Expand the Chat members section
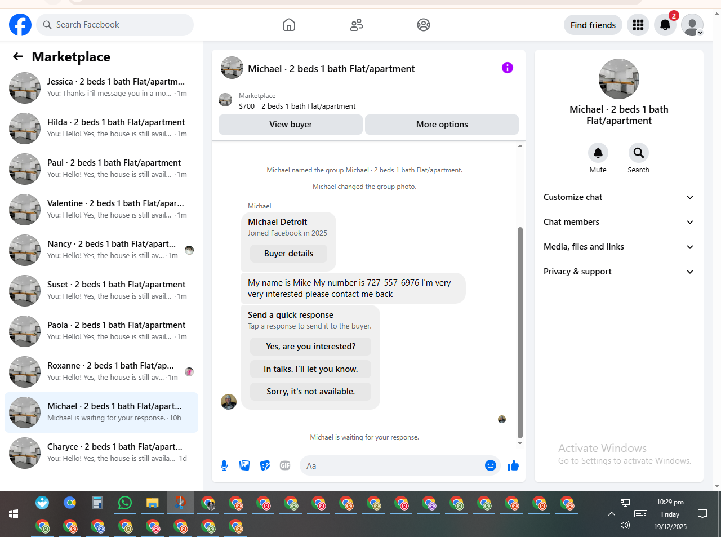This screenshot has height=537, width=721. pyautogui.click(x=619, y=222)
